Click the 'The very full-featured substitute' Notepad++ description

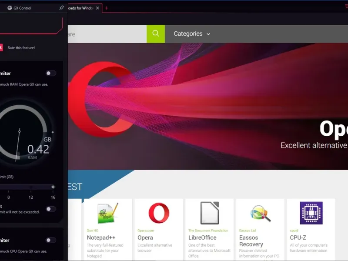pos(105,251)
